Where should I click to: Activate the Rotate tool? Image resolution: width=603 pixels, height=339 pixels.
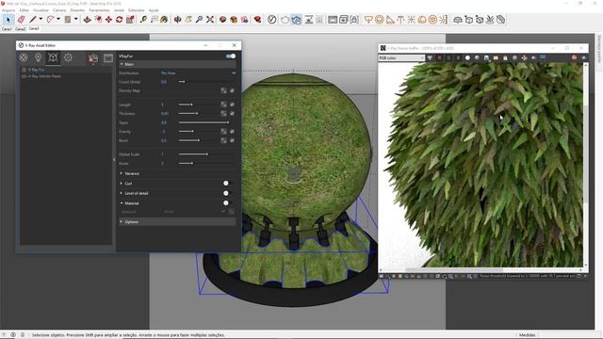click(x=120, y=19)
